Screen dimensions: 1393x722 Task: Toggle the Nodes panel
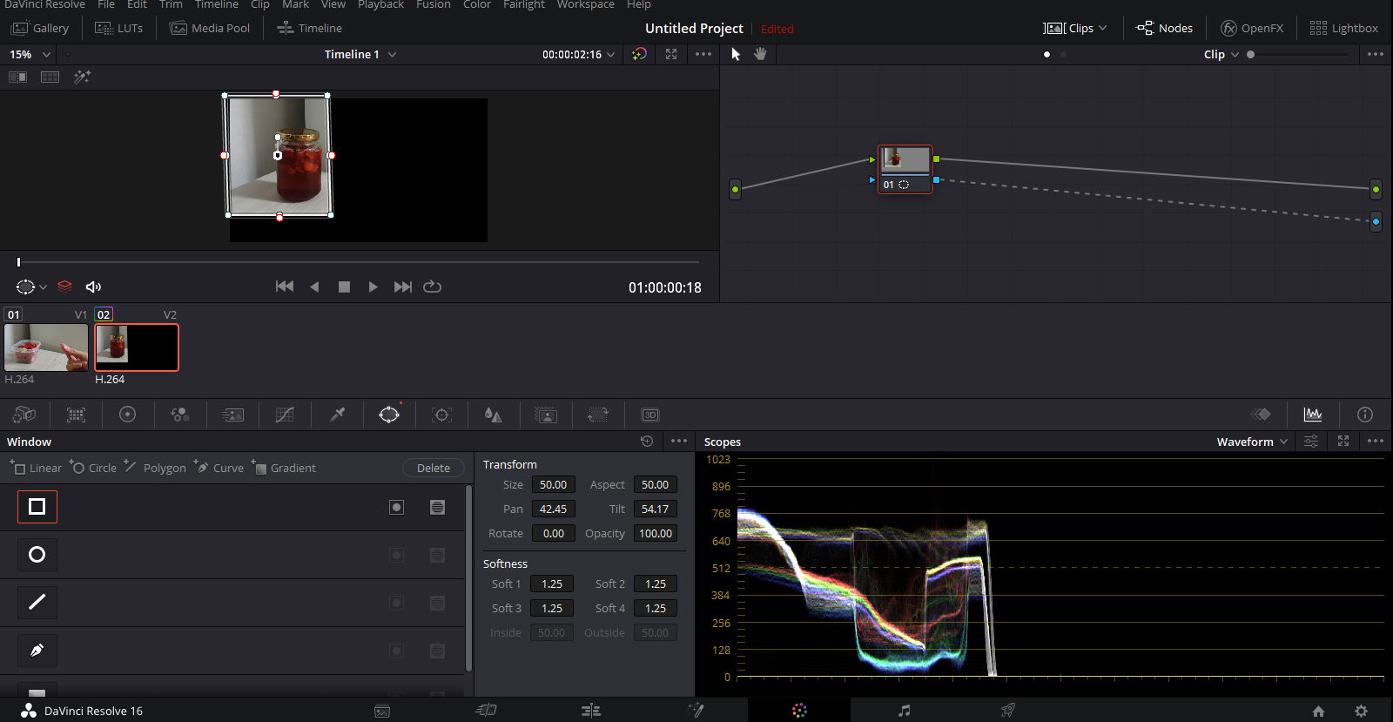click(1164, 28)
